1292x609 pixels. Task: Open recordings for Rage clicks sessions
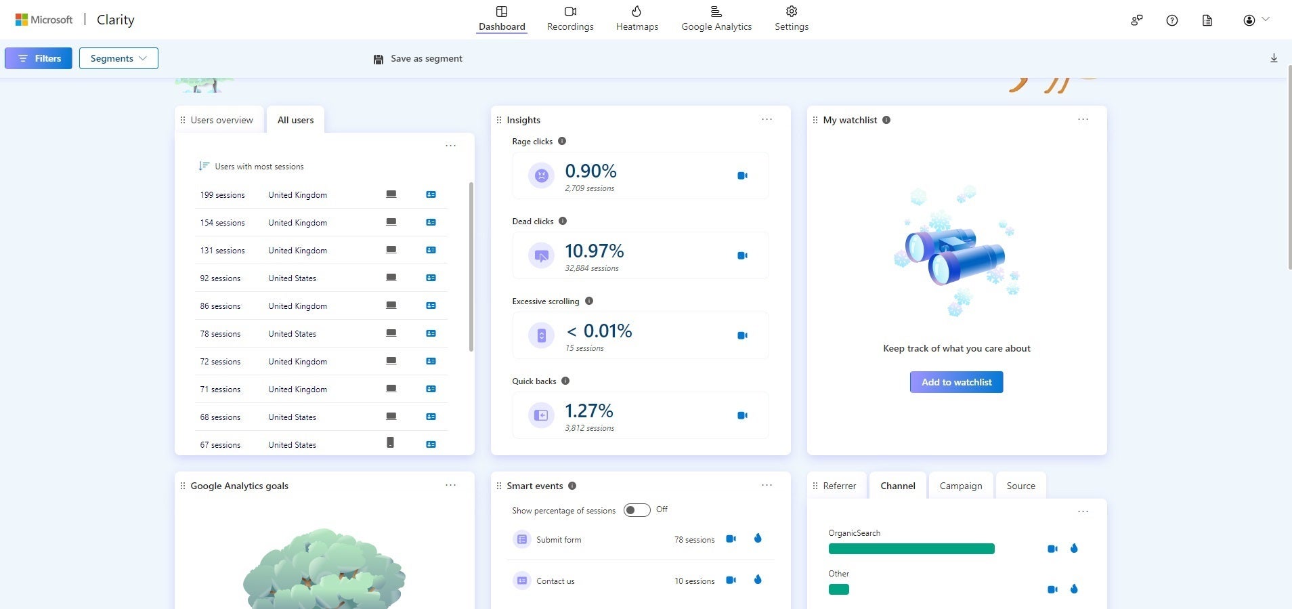click(742, 175)
